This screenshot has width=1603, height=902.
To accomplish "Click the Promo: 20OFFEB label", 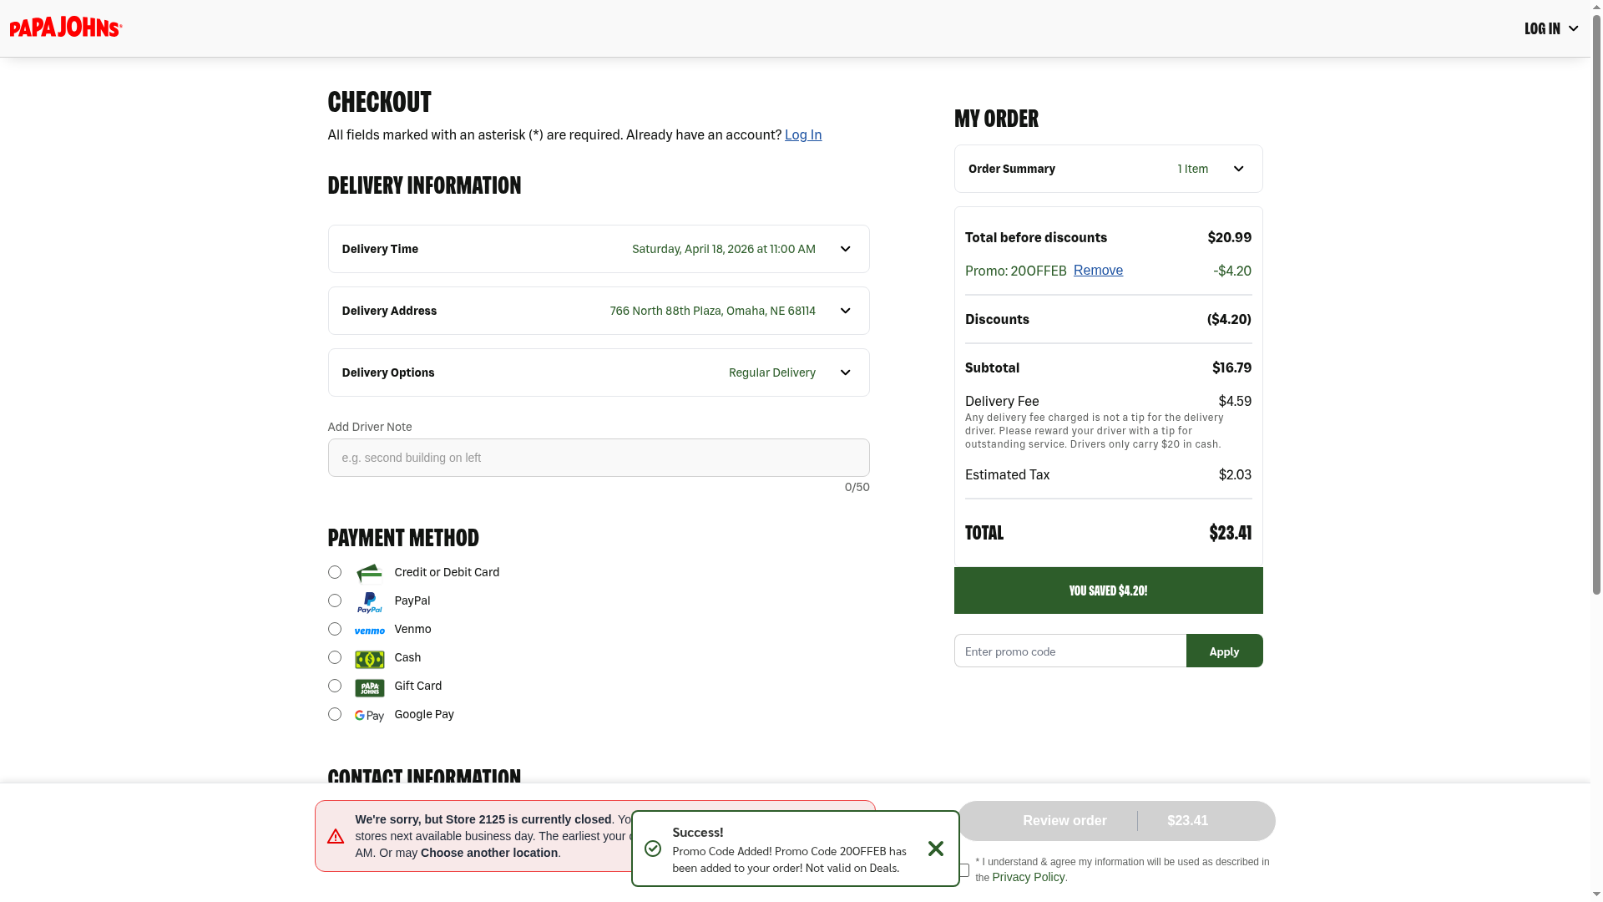I will coord(1016,271).
